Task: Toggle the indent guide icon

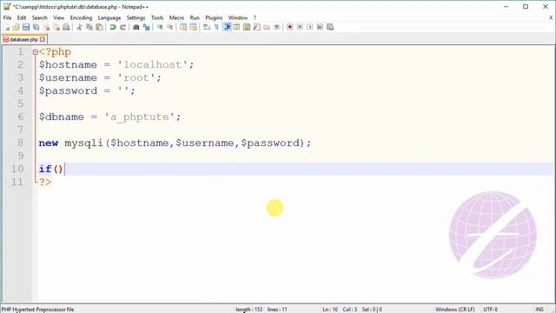Action: tap(227, 27)
